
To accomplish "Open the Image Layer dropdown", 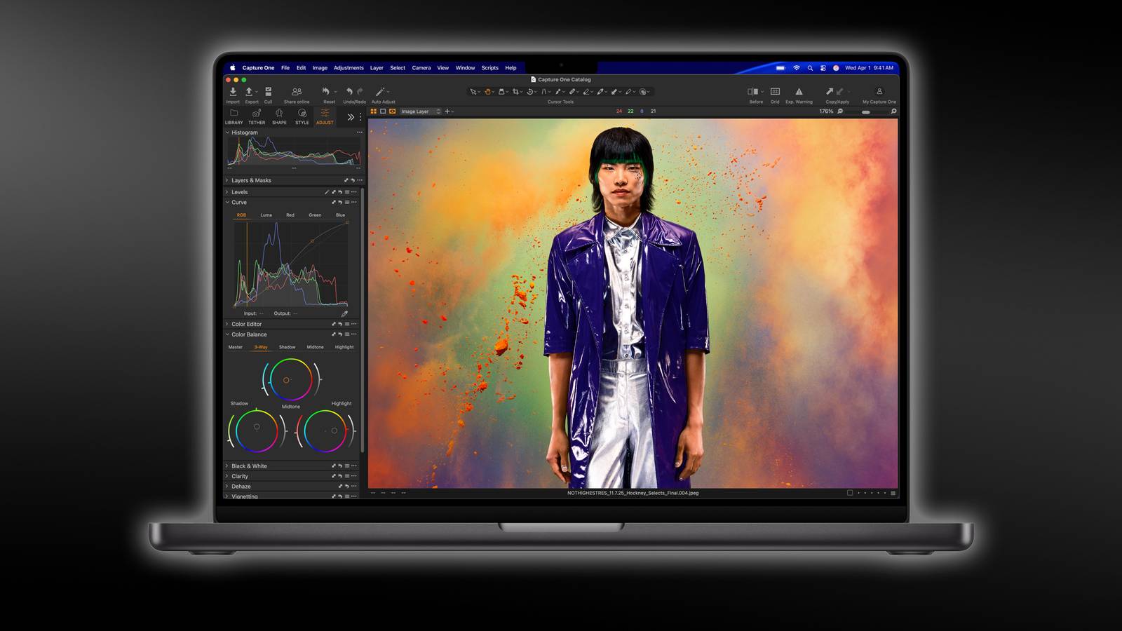I will [421, 111].
